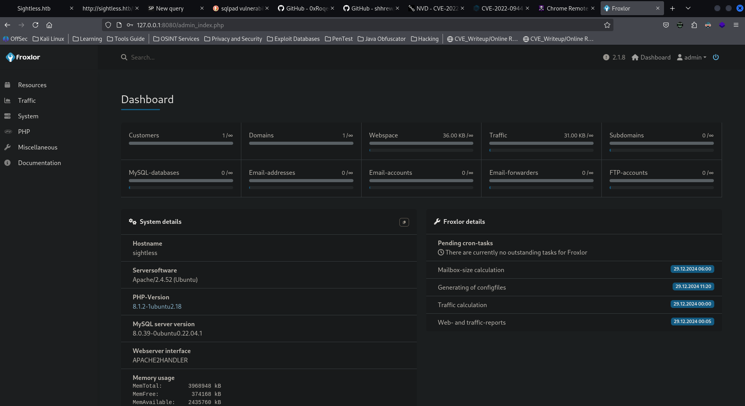The height and width of the screenshot is (406, 745).
Task: Click the Subdomains usage progress bar
Action: coord(661,143)
